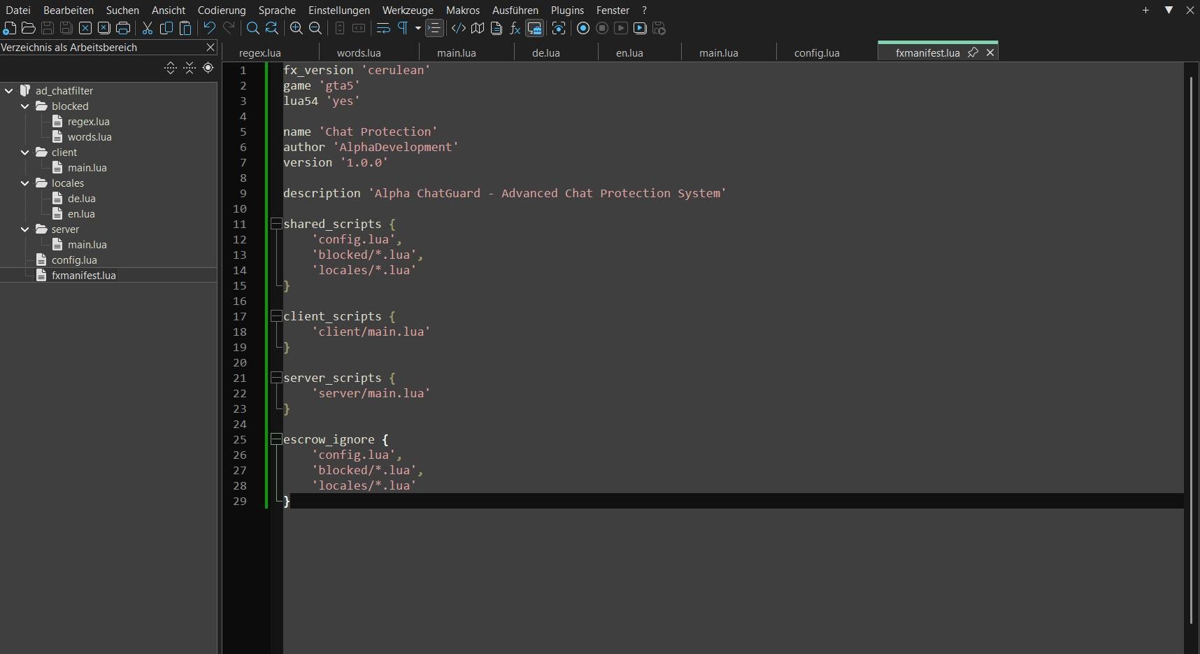Collapse the locales folder
1200x654 pixels.
[25, 183]
